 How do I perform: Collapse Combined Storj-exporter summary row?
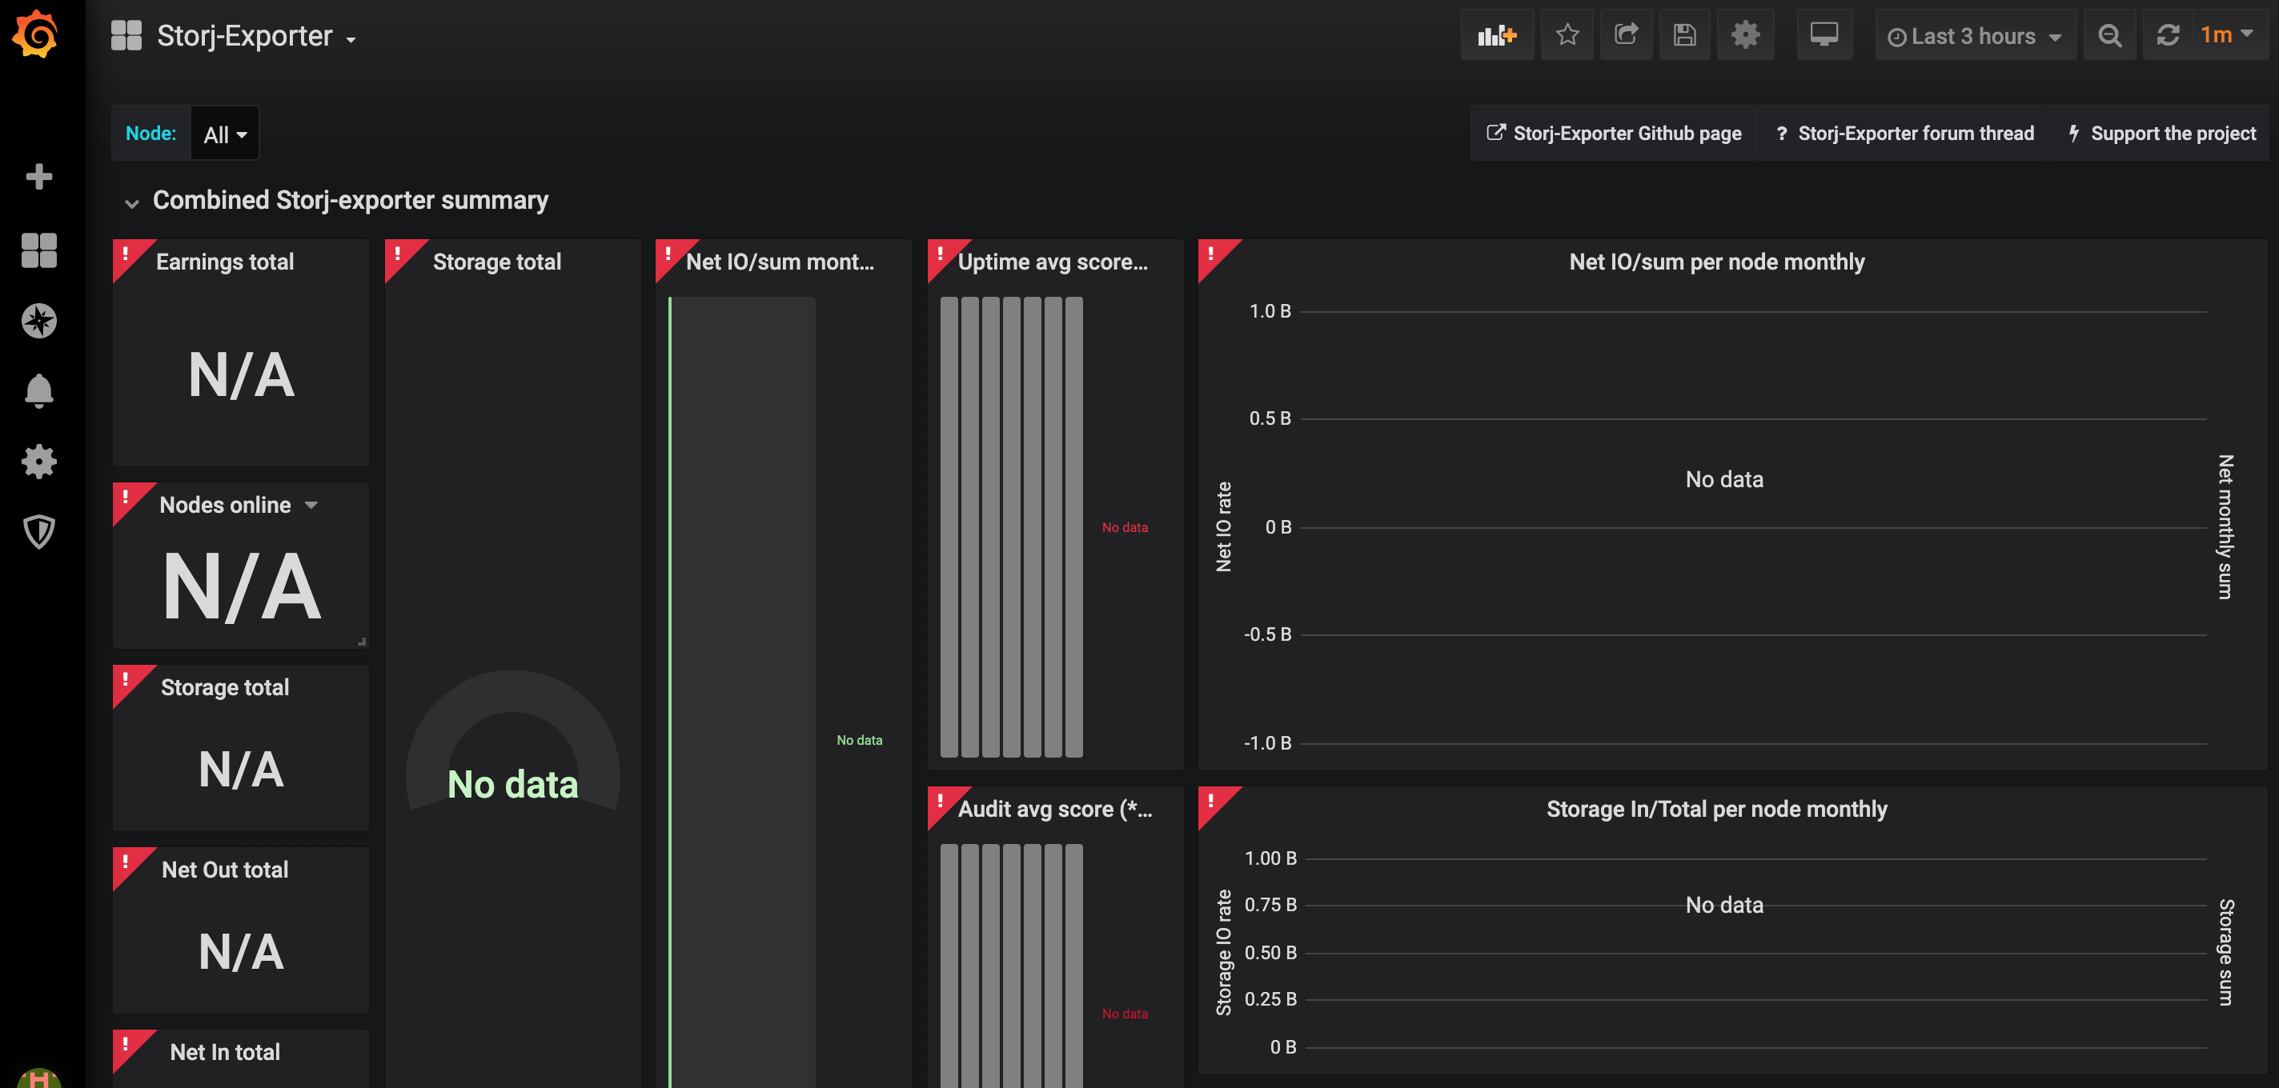(132, 202)
